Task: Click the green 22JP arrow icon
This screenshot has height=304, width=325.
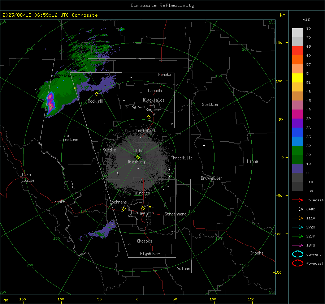Action: (298, 236)
